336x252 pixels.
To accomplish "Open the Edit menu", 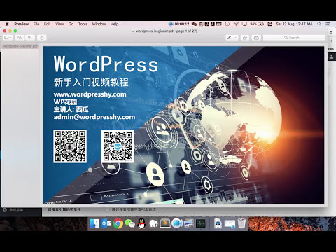I will pyautogui.click(x=48, y=24).
